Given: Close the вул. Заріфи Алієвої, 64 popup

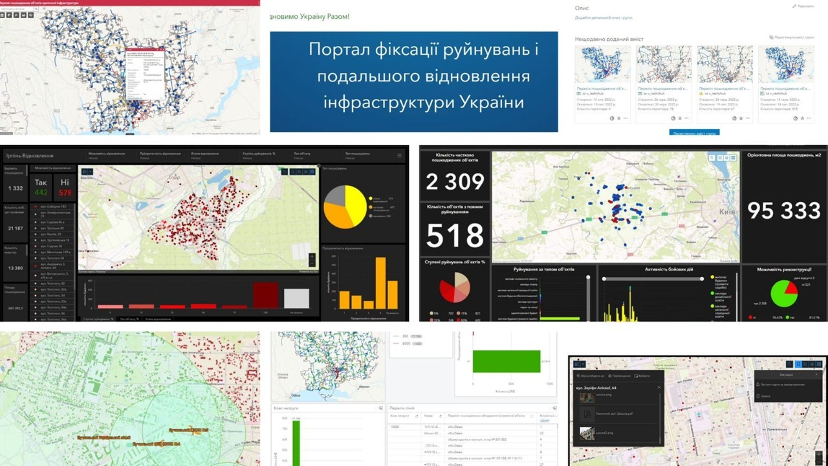Looking at the screenshot, I should [659, 388].
